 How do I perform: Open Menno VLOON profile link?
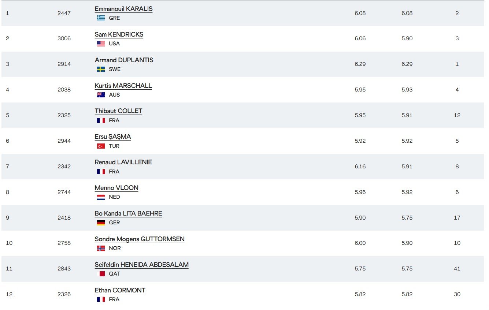(116, 188)
